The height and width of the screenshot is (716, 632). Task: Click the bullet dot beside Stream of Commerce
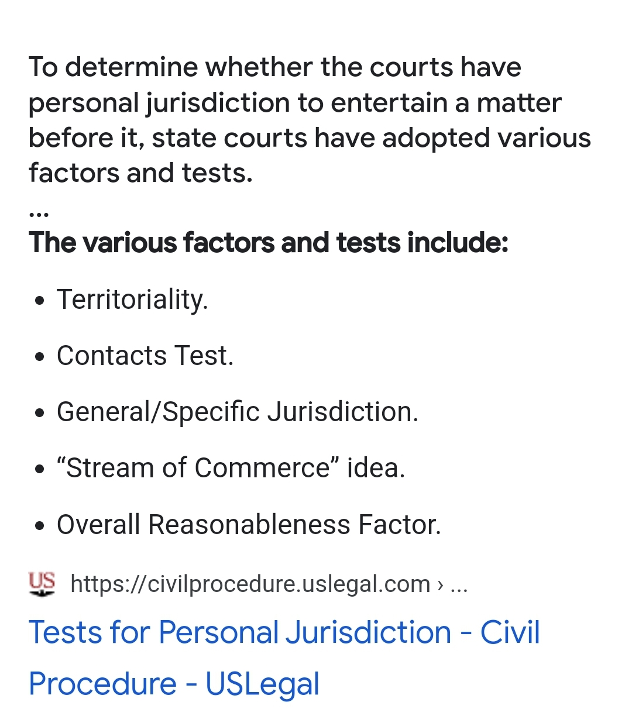[40, 470]
